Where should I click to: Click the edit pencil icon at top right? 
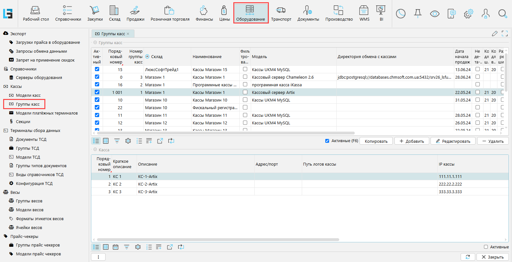tap(495, 34)
